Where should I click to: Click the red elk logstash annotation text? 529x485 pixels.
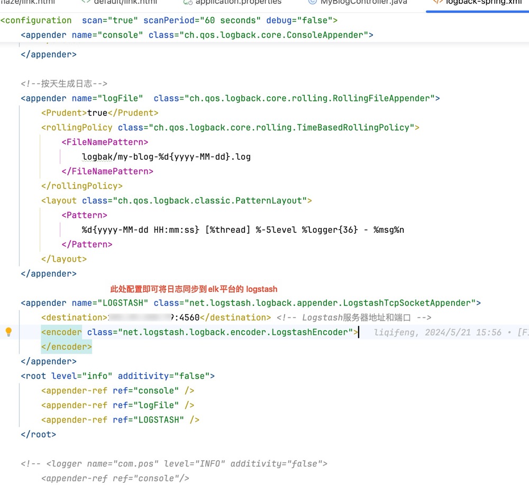tap(194, 289)
